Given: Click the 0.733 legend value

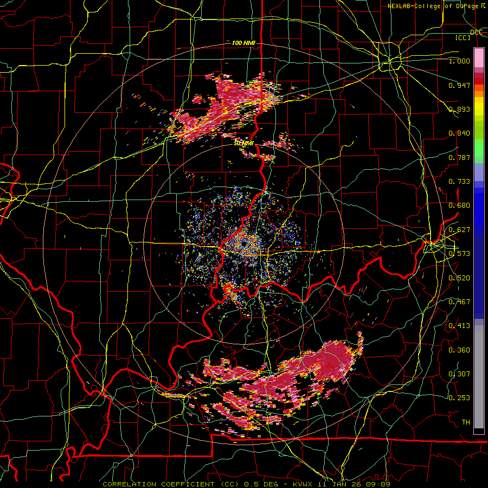Looking at the screenshot, I should click(x=459, y=182).
